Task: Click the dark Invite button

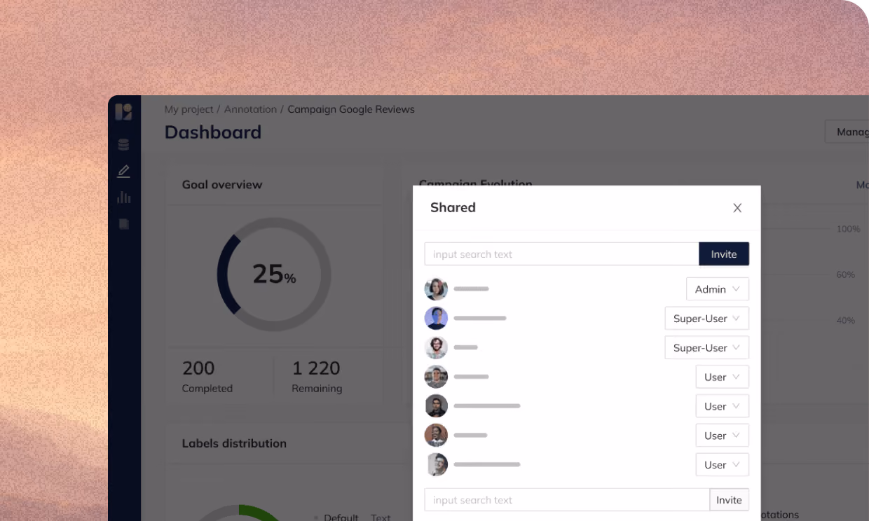Action: pos(724,254)
